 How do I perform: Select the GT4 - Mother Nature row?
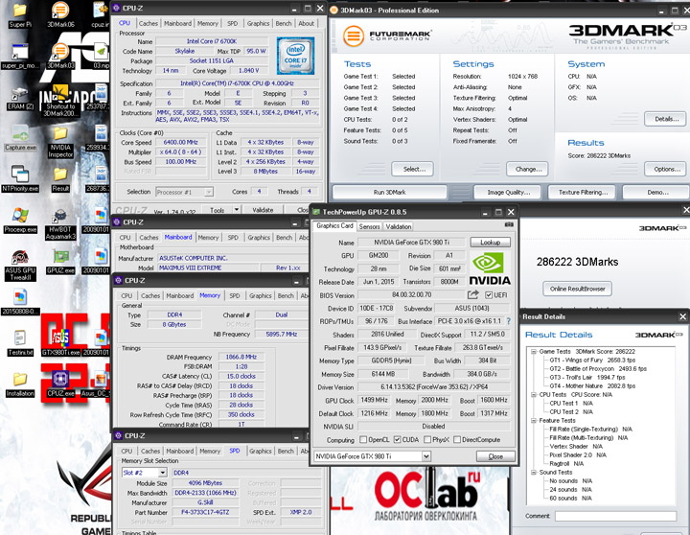[x=592, y=386]
